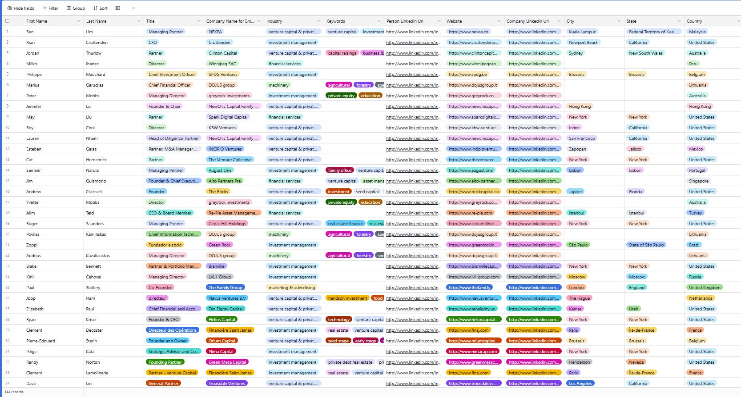Select the 'The Venture Collective' company tag
This screenshot has width=741, height=397.
point(230,160)
